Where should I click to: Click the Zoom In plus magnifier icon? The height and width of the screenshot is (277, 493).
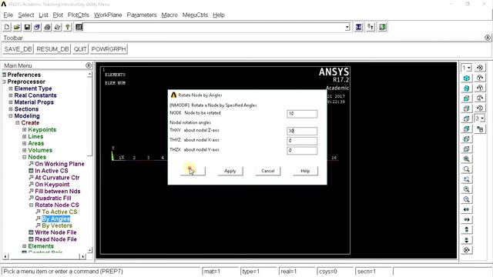click(x=467, y=189)
